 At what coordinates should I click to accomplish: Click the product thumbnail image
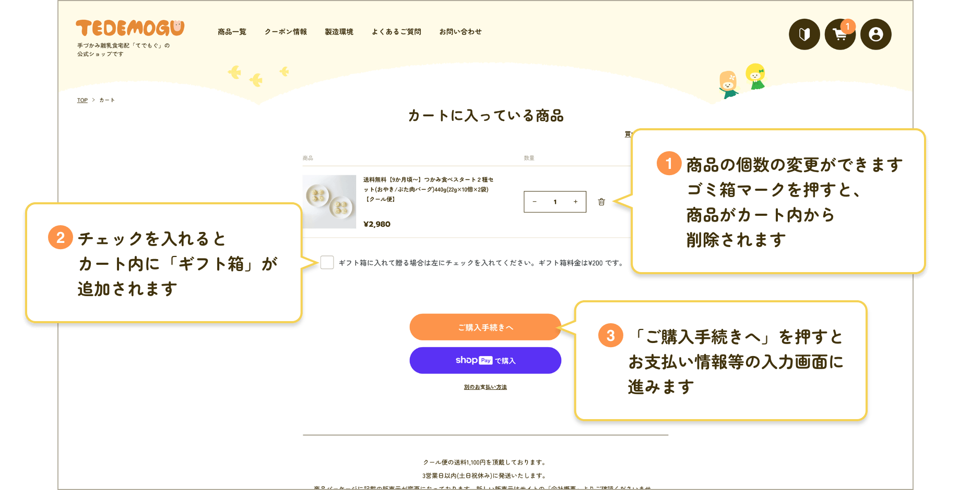click(x=329, y=202)
